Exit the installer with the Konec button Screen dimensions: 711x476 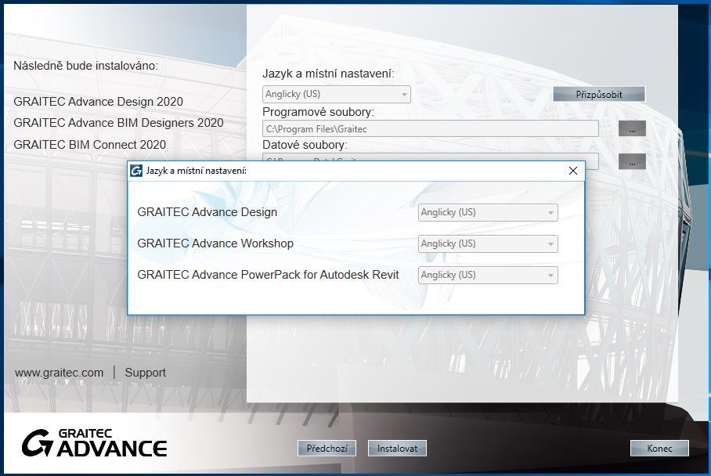pyautogui.click(x=660, y=449)
